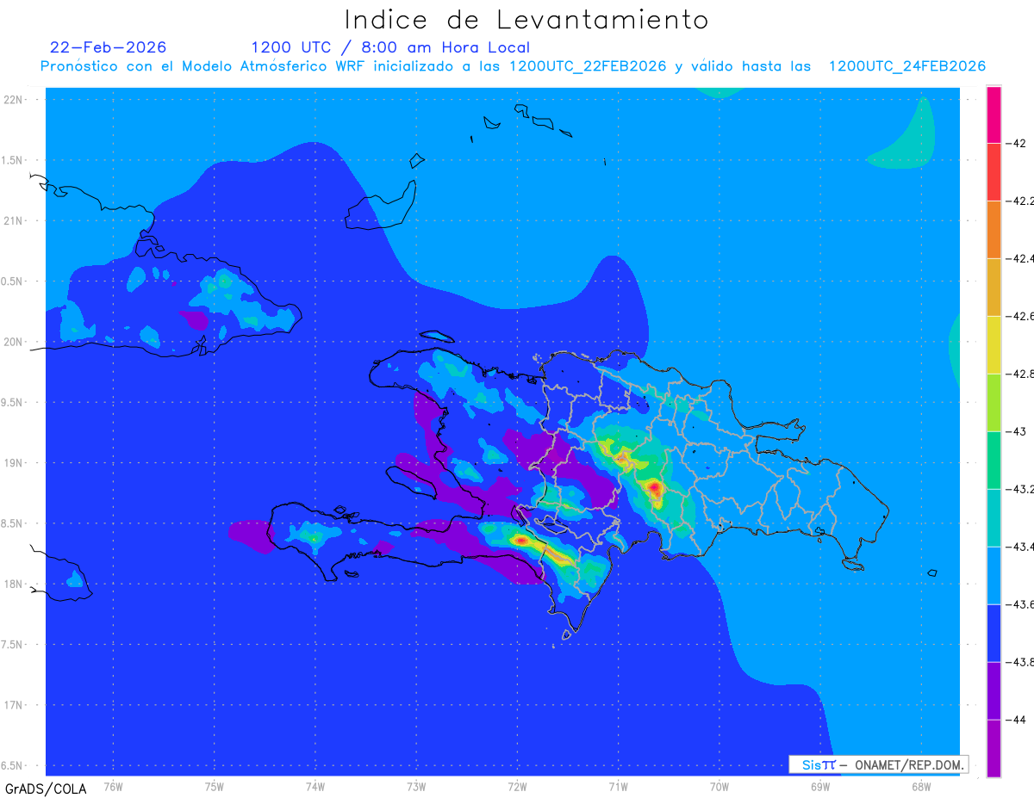Screen dimensions: 1034x798
Task: Click the "-44" colorbar value
Action: (1018, 720)
